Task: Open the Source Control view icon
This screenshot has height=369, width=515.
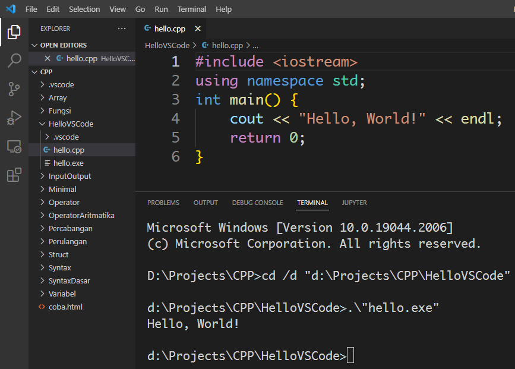Action: pos(14,89)
